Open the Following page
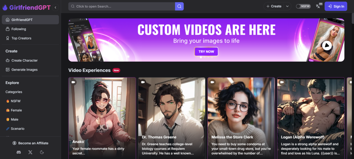 (x=30, y=29)
